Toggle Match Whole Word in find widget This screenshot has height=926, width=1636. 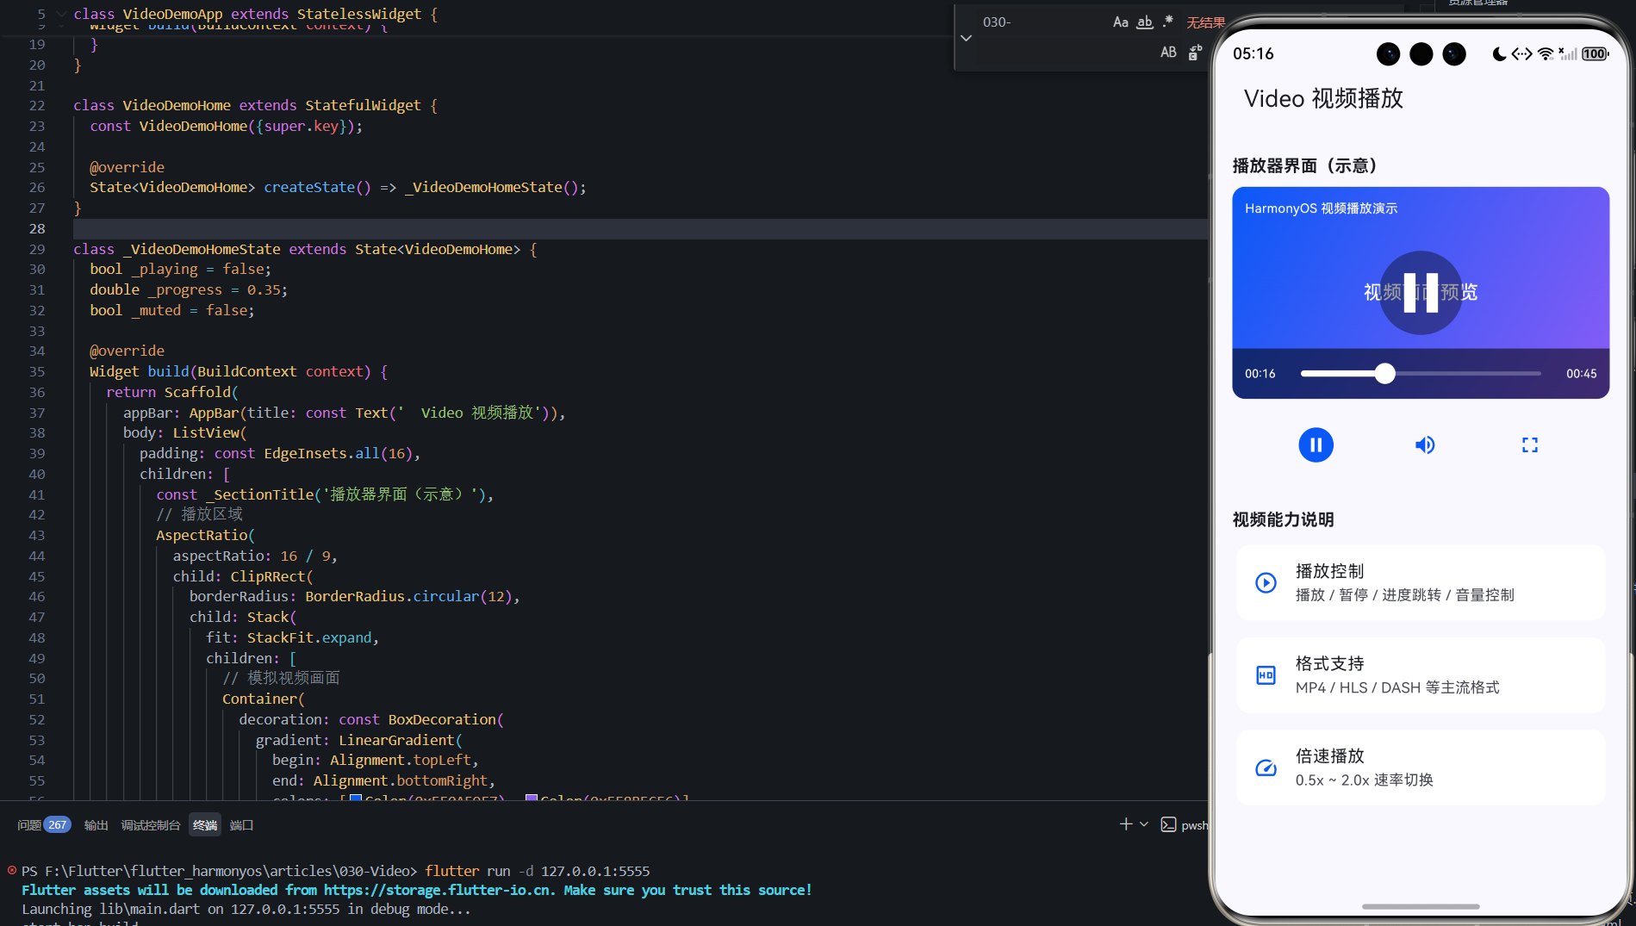[1145, 22]
